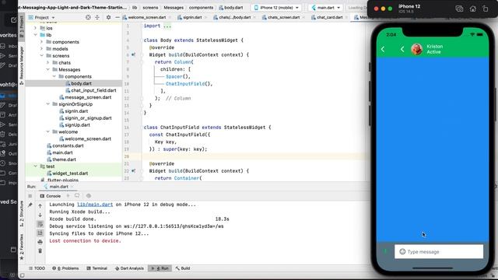Clear console with trash icon

pyautogui.click(x=40, y=250)
